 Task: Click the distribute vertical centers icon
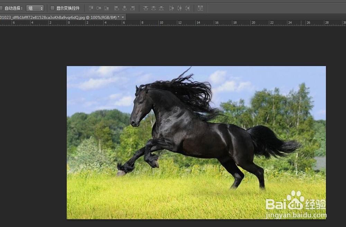[153, 8]
